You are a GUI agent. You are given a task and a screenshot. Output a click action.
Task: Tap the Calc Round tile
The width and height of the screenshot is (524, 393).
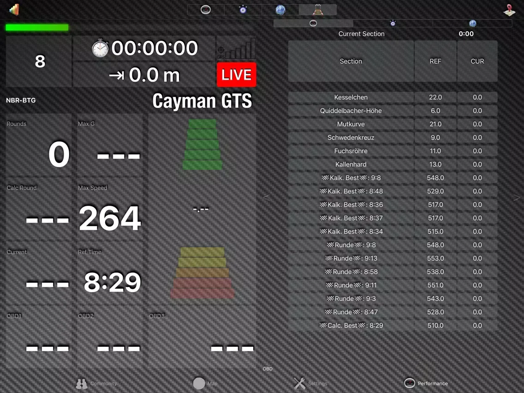[x=39, y=209]
